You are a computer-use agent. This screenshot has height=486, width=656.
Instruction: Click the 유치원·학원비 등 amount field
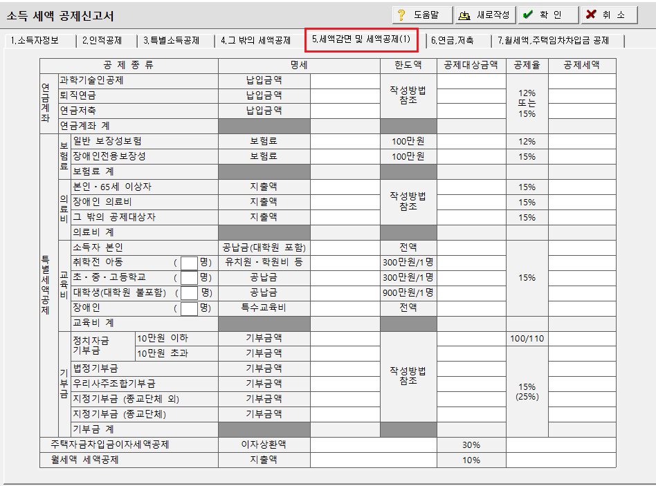[345, 263]
